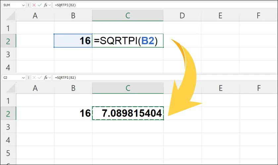Select cell B2 with value 16 in top sheet
This screenshot has width=278, height=165.
73,41
